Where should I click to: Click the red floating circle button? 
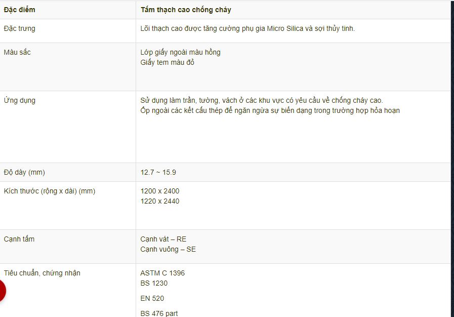[x=3, y=291]
